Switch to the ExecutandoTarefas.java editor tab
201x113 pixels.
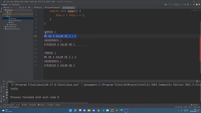(x=52, y=8)
